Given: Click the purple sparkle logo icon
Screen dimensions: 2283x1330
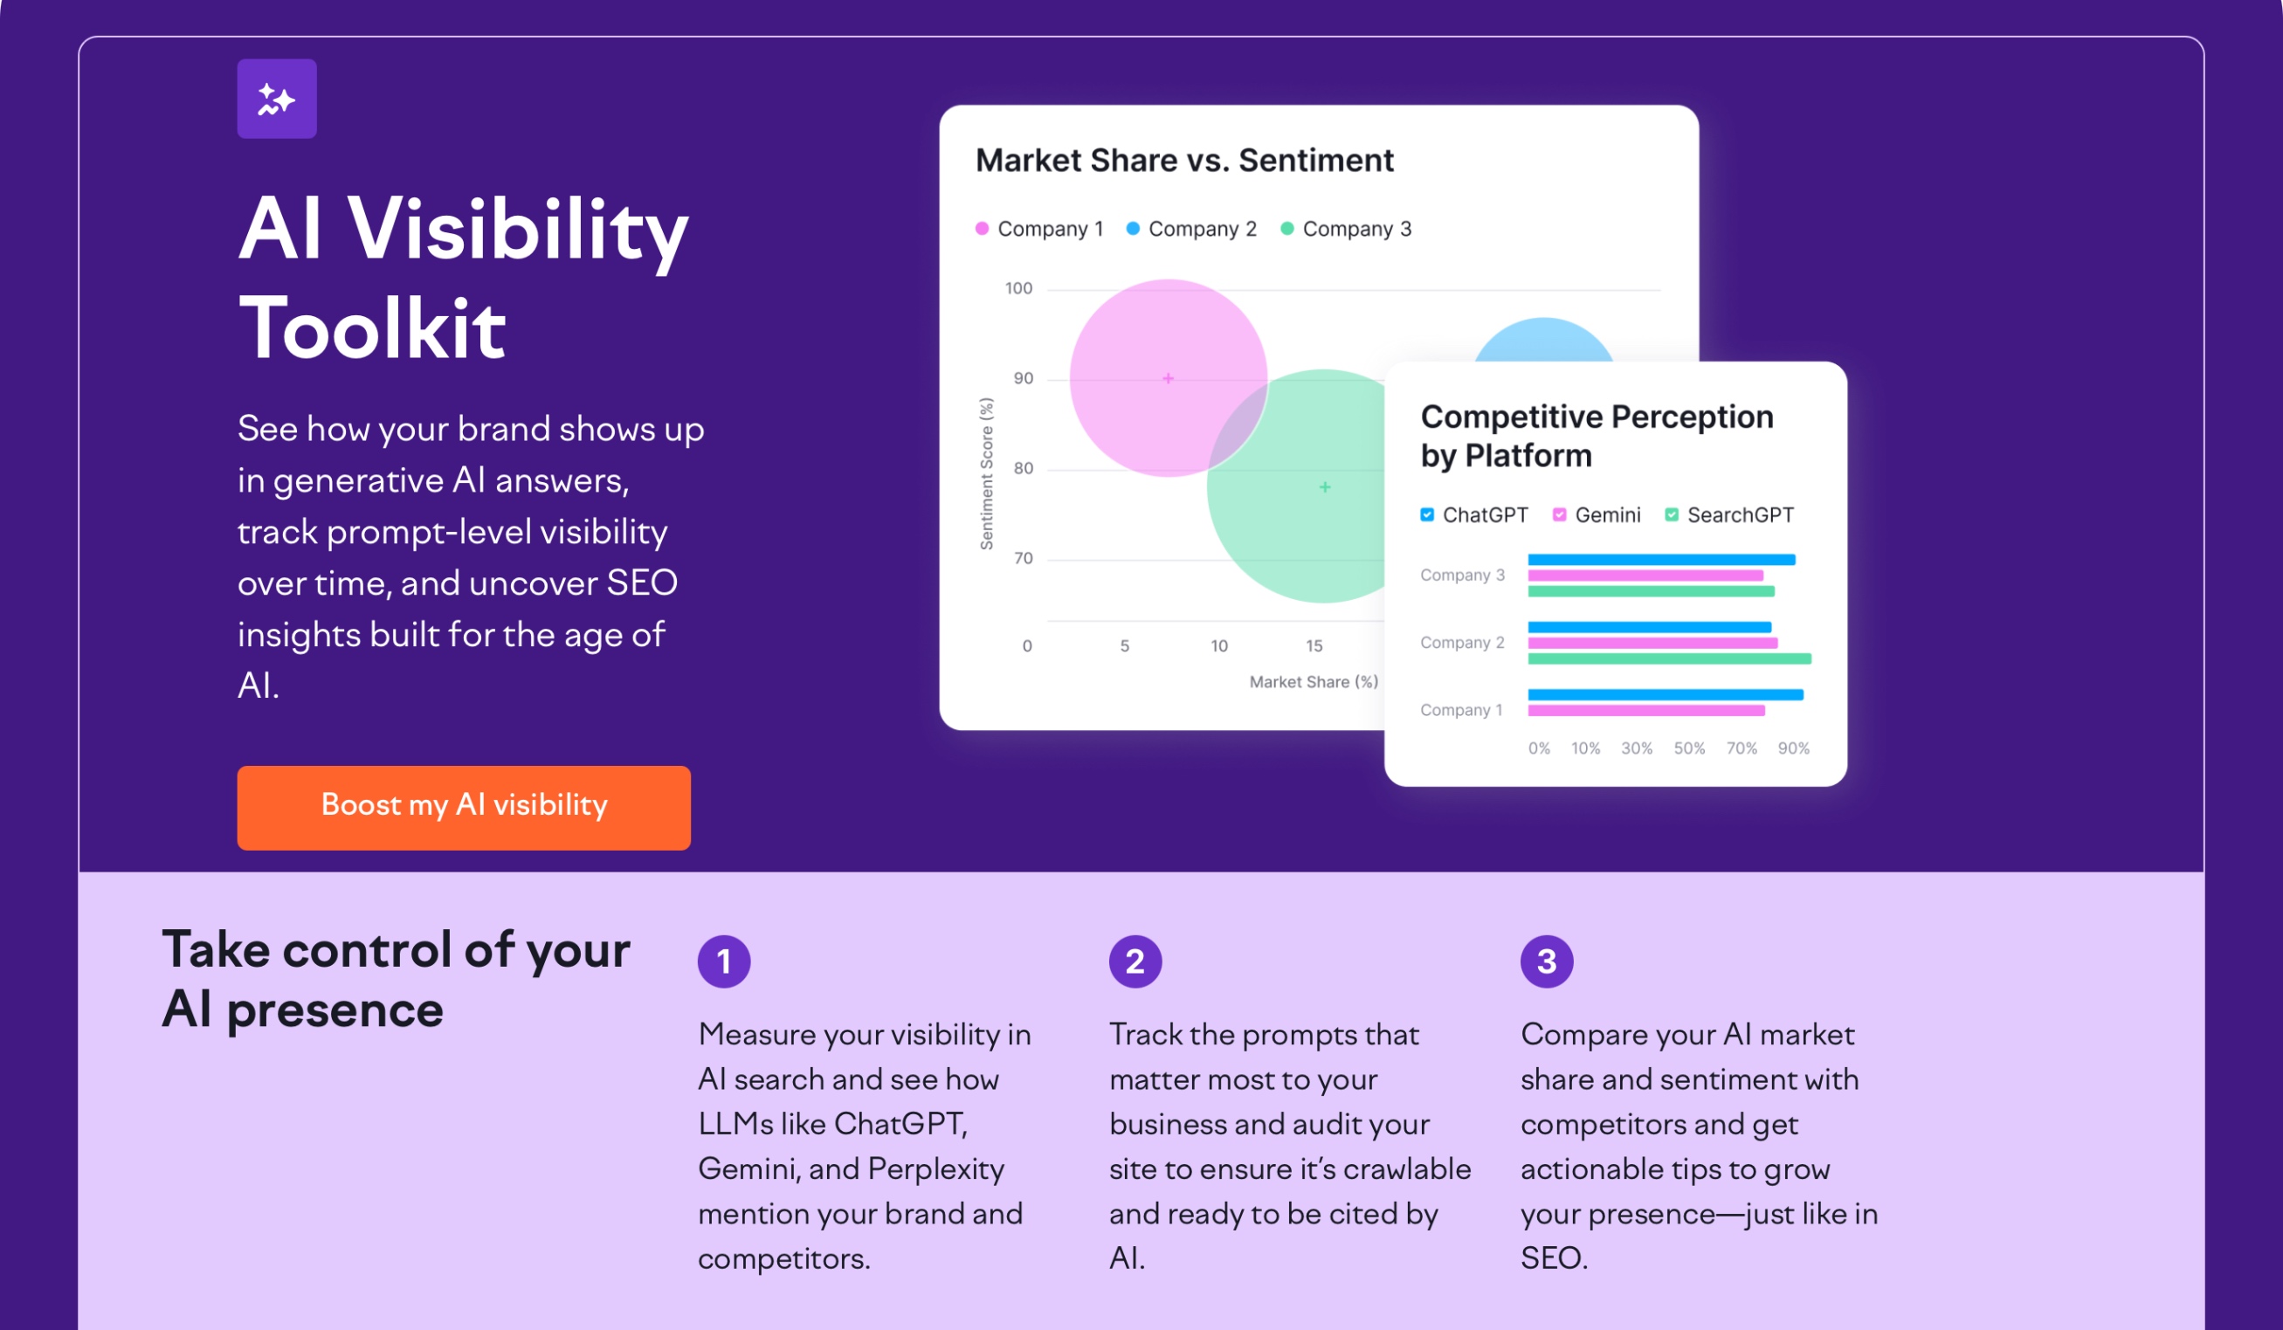Looking at the screenshot, I should tap(276, 99).
